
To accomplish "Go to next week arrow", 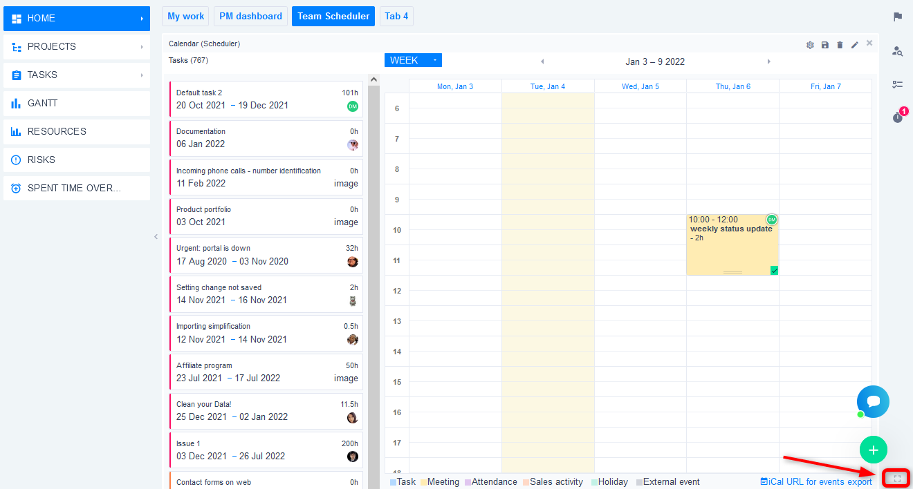I will [768, 61].
